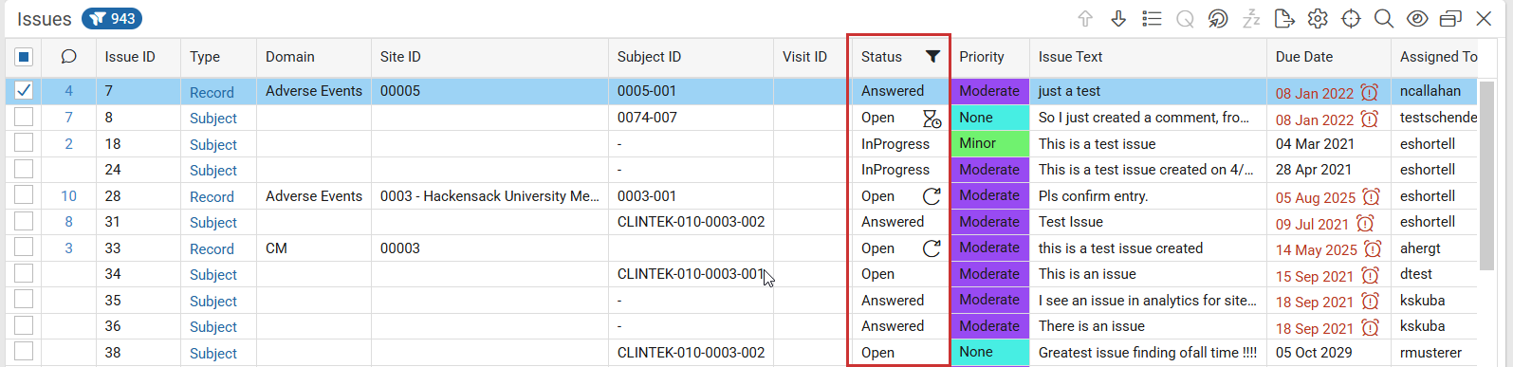Click the greyed-out Q query icon

(1185, 19)
